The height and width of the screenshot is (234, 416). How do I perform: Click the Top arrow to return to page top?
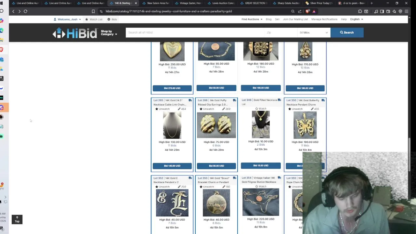coord(17,219)
